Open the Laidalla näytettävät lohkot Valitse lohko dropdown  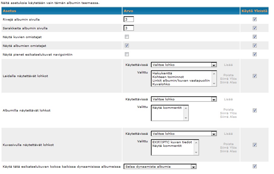tap(184, 65)
